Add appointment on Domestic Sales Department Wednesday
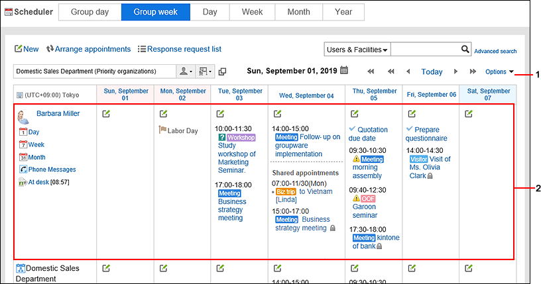541x284 pixels. [277, 268]
